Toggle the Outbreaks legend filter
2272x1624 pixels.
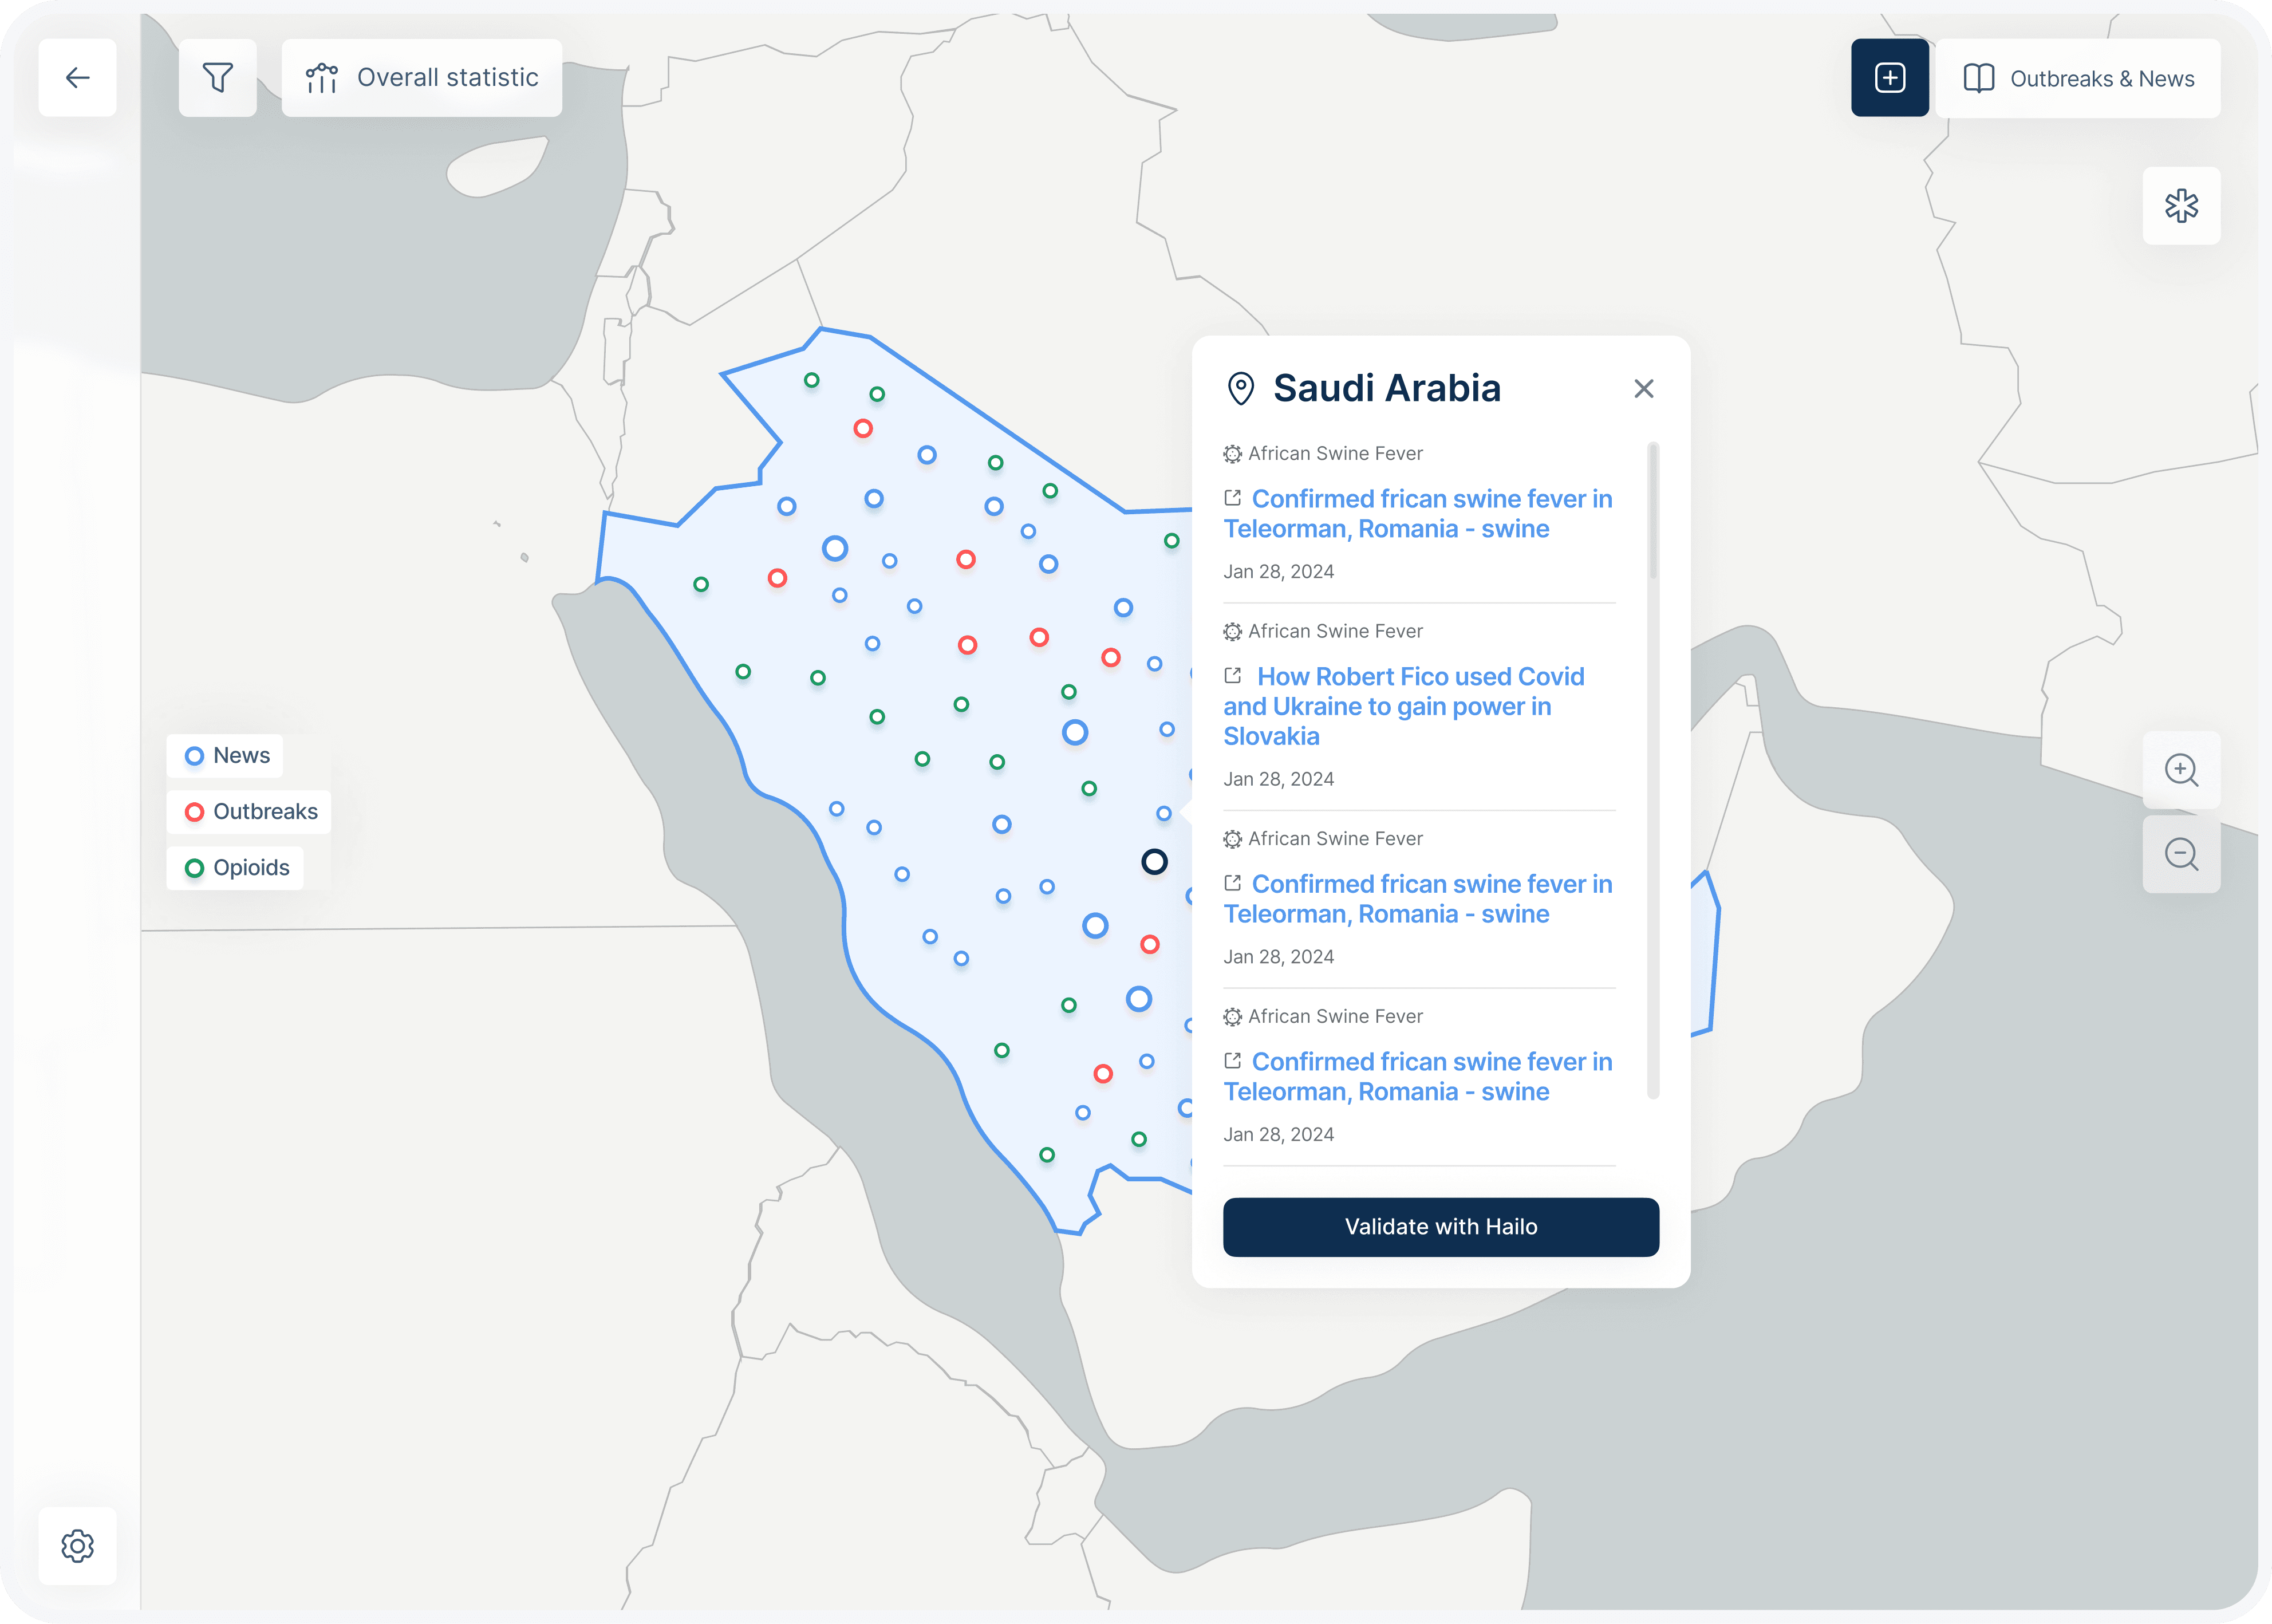[x=250, y=812]
